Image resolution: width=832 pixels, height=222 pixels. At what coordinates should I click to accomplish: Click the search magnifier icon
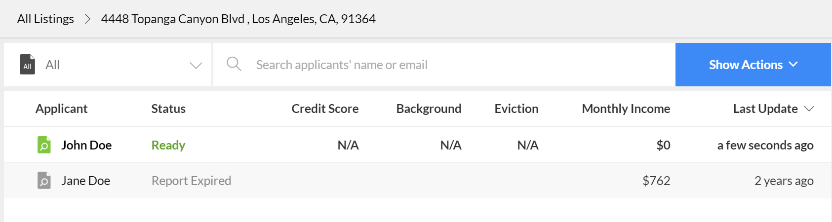click(x=234, y=64)
